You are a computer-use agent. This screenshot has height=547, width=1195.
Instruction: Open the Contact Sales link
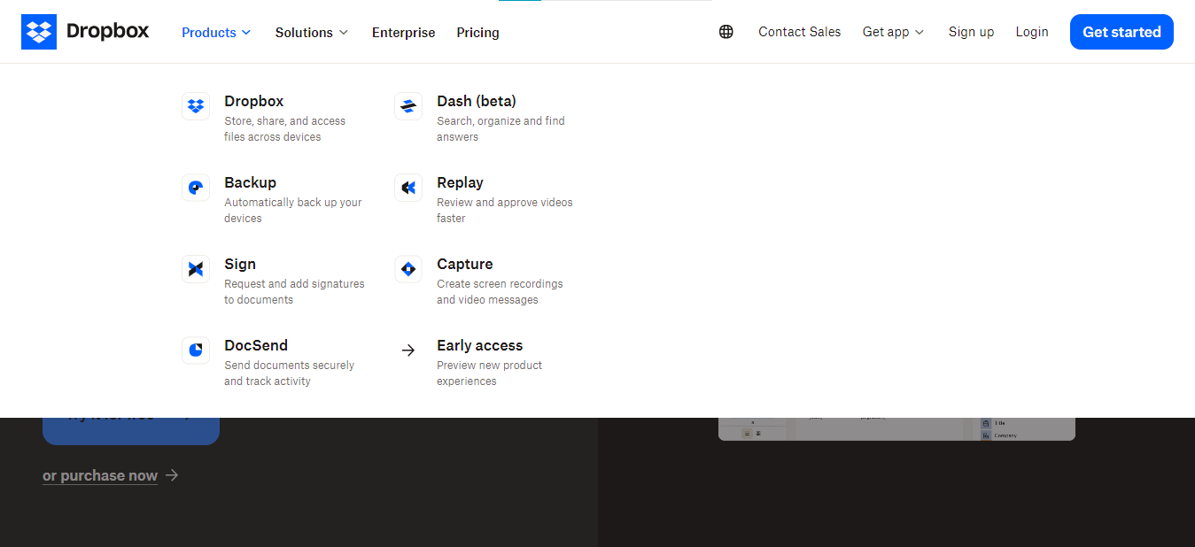tap(799, 32)
